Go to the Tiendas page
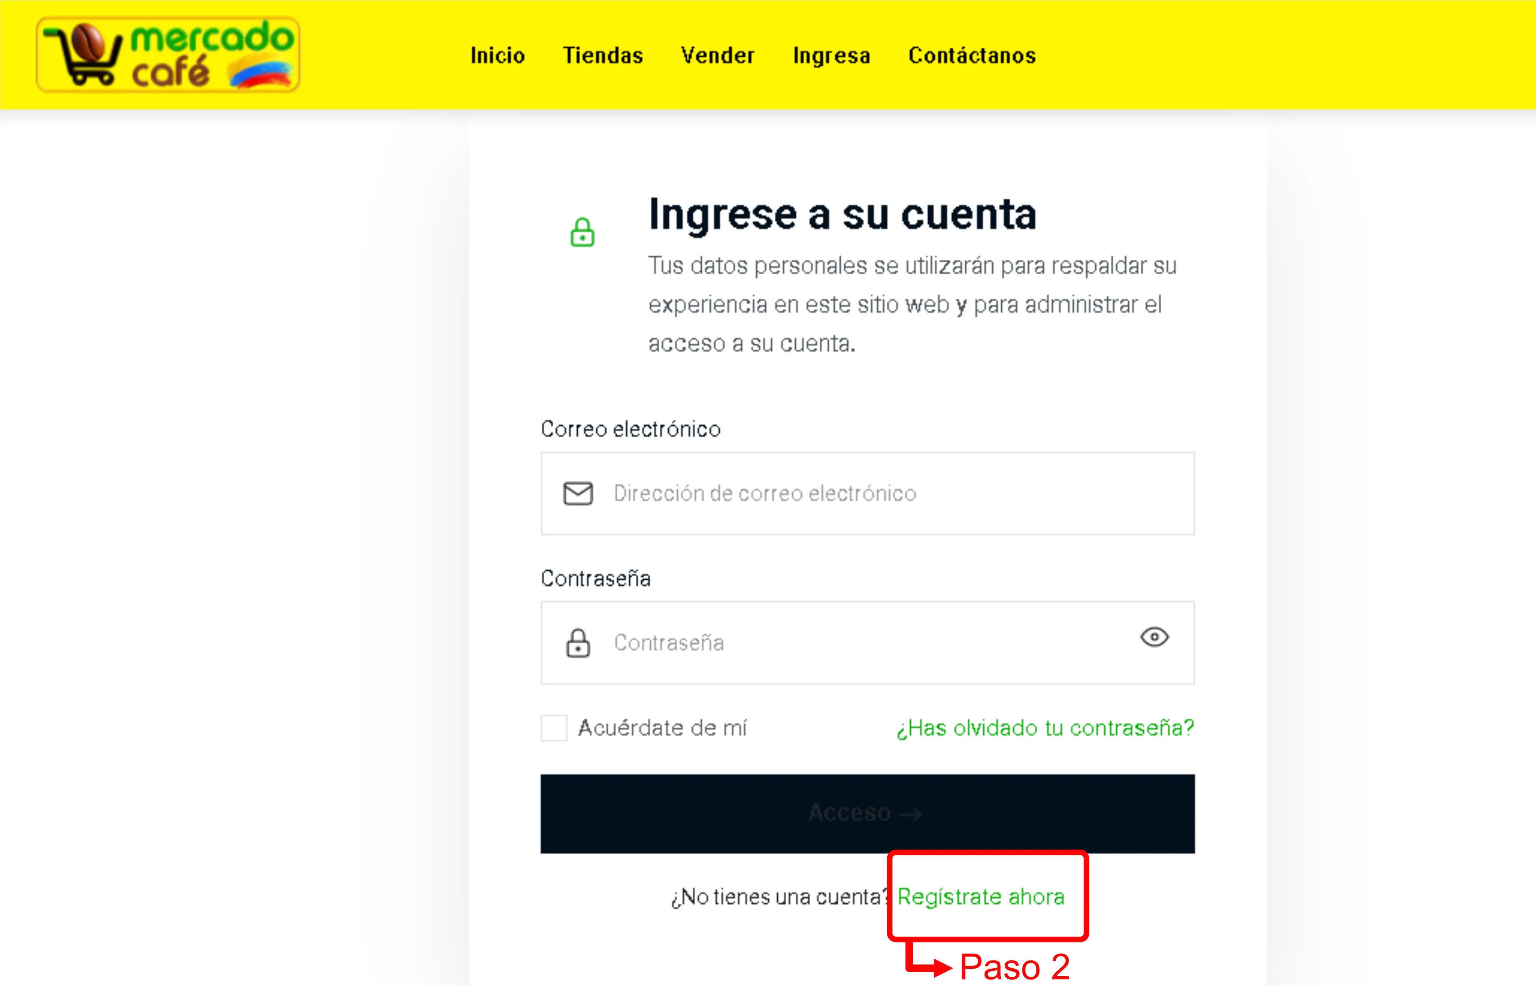This screenshot has width=1536, height=997. 603,56
